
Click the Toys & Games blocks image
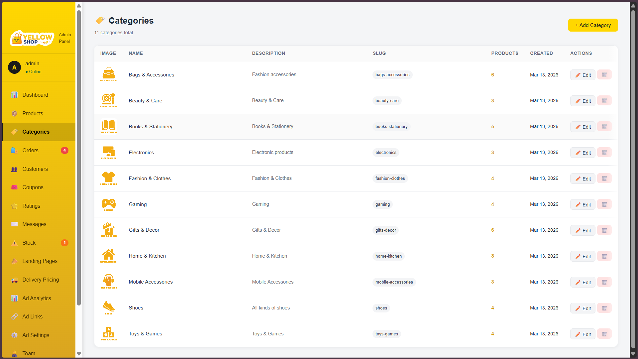pos(109,334)
